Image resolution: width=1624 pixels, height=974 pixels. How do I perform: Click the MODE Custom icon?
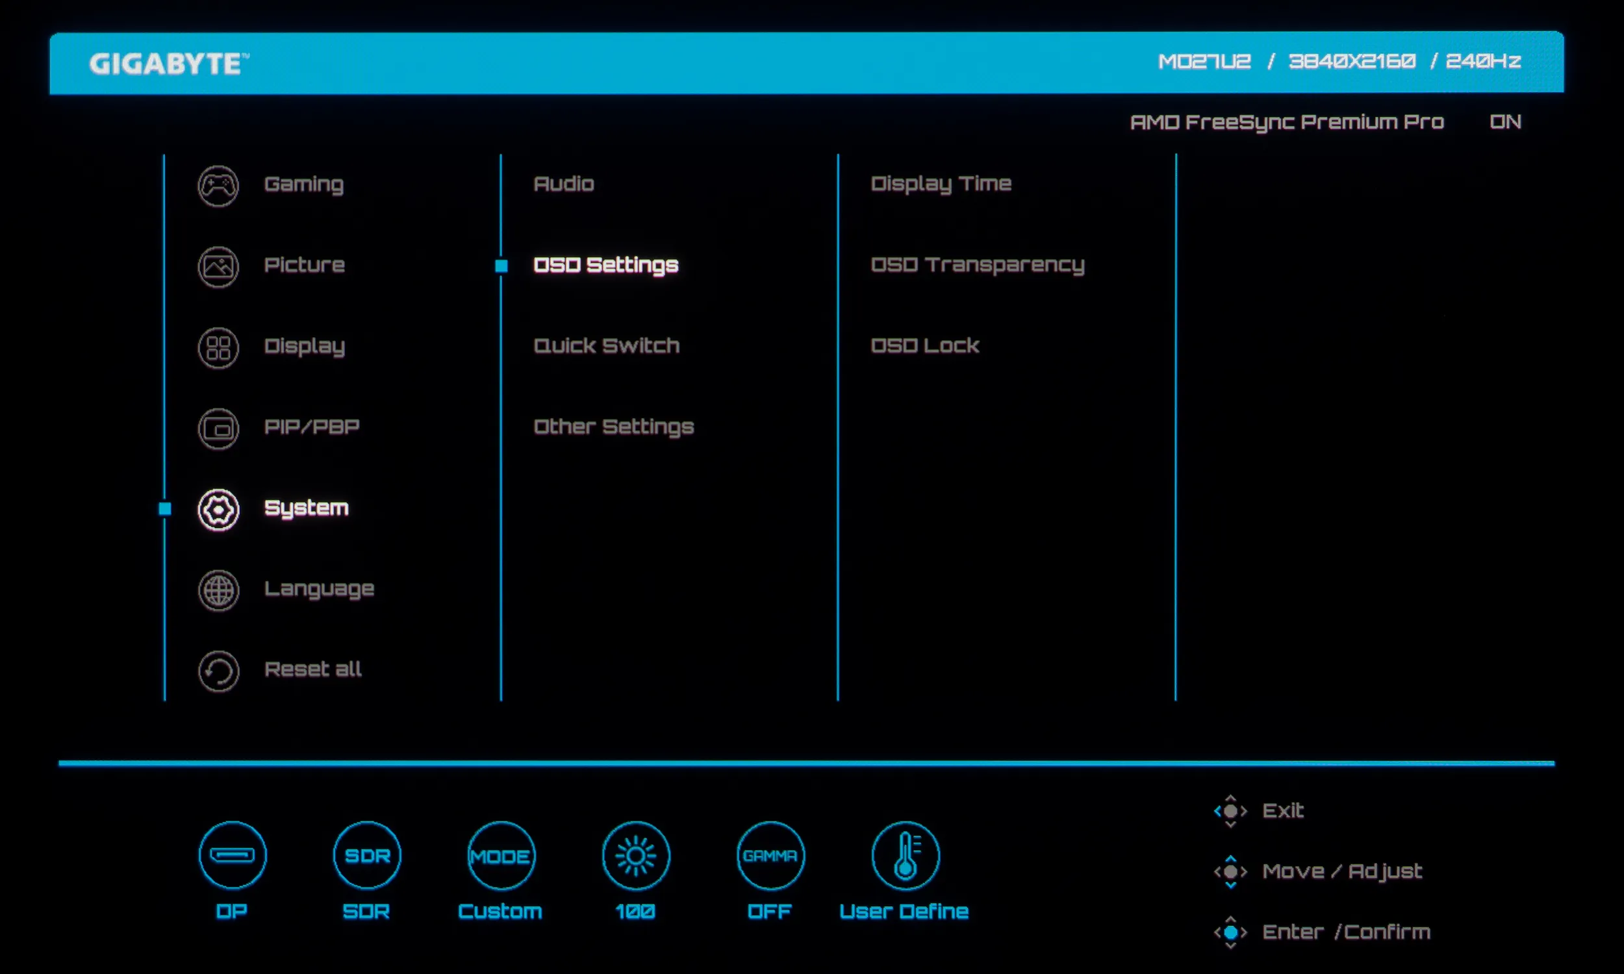coord(501,855)
